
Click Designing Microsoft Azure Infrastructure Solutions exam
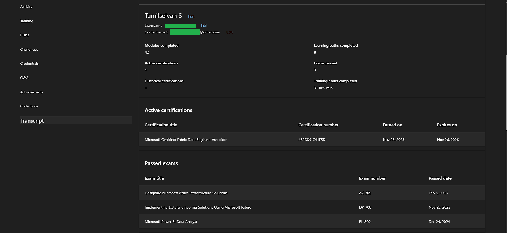(x=186, y=193)
